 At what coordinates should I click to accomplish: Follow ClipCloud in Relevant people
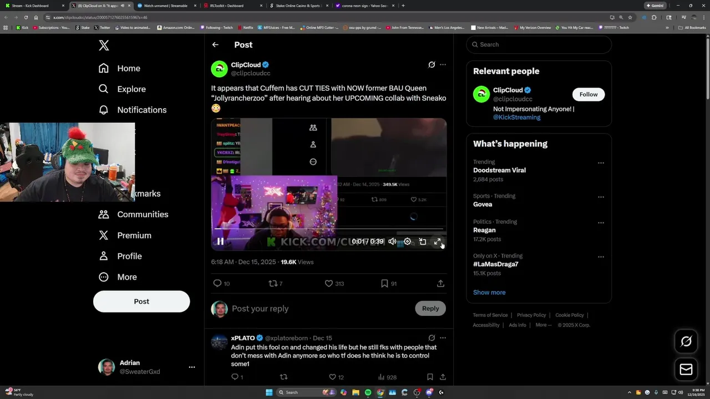tap(589, 94)
